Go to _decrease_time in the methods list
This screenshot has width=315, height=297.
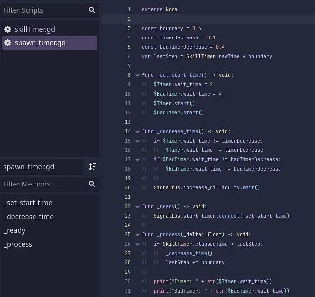(29, 217)
